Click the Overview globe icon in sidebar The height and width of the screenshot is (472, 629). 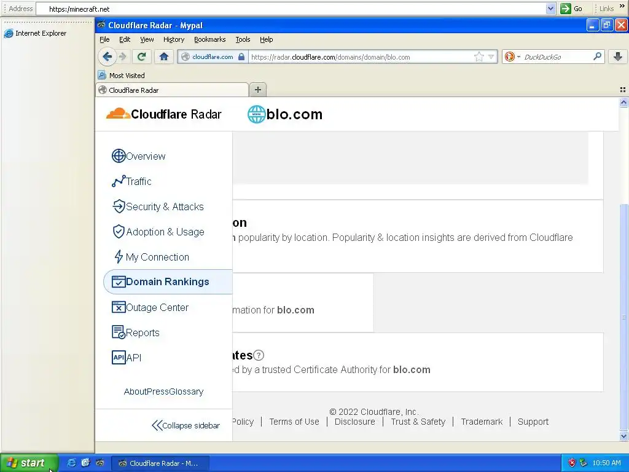[x=119, y=155]
